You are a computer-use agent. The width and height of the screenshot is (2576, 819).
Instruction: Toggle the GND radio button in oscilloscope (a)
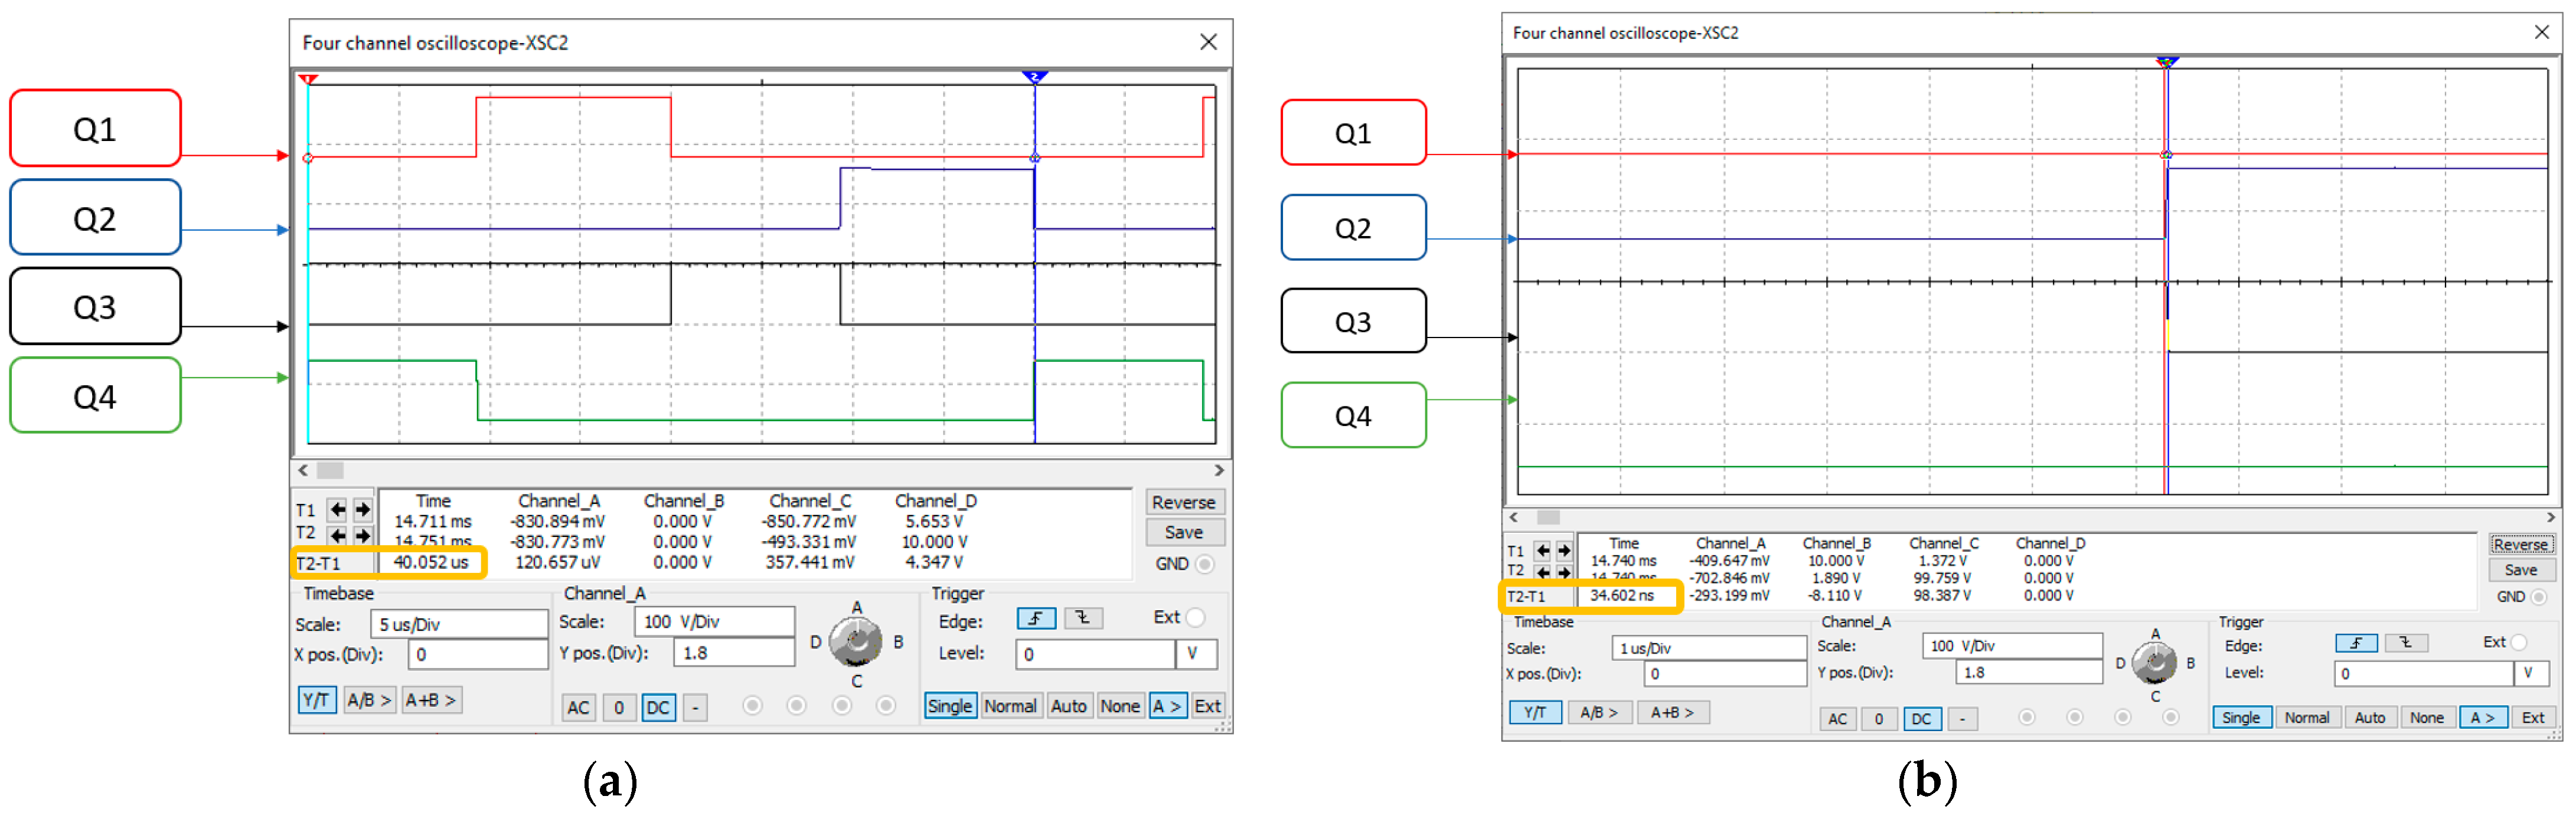[1205, 564]
